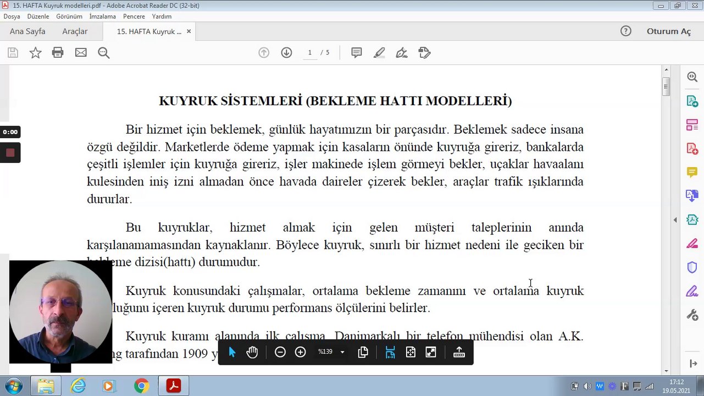Collapse the right tools pane with the bottom arrow
Screen dimensions: 704x396
pos(692,364)
